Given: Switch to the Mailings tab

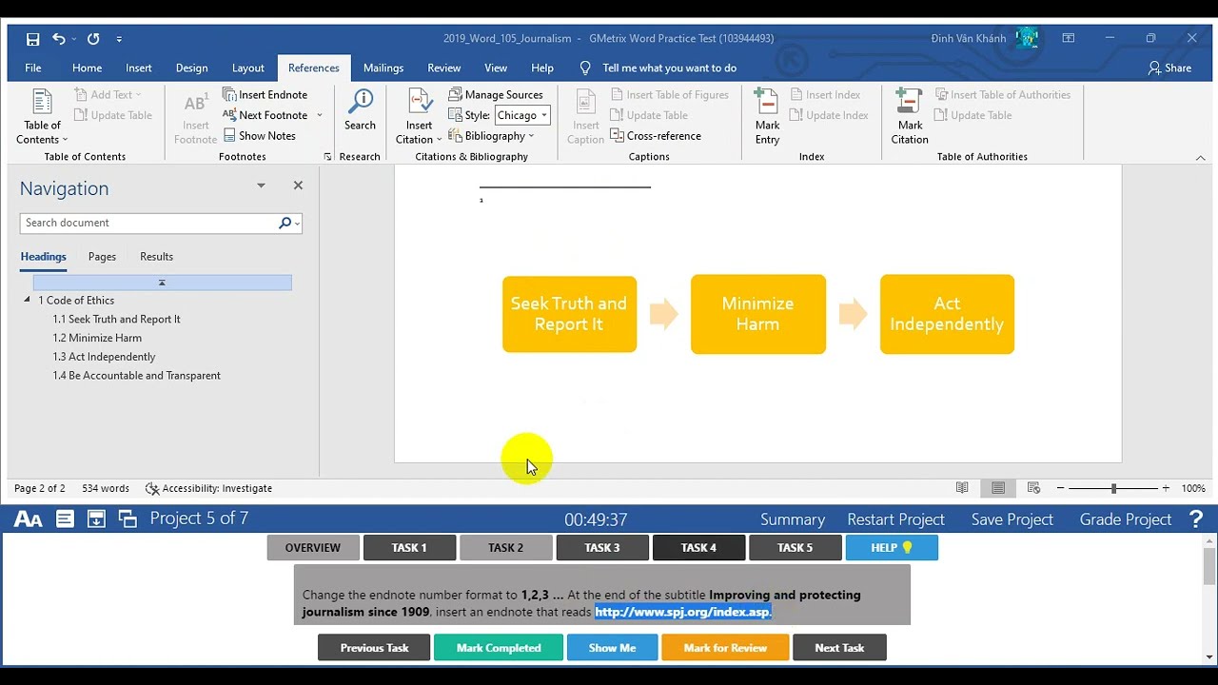Looking at the screenshot, I should coord(383,68).
